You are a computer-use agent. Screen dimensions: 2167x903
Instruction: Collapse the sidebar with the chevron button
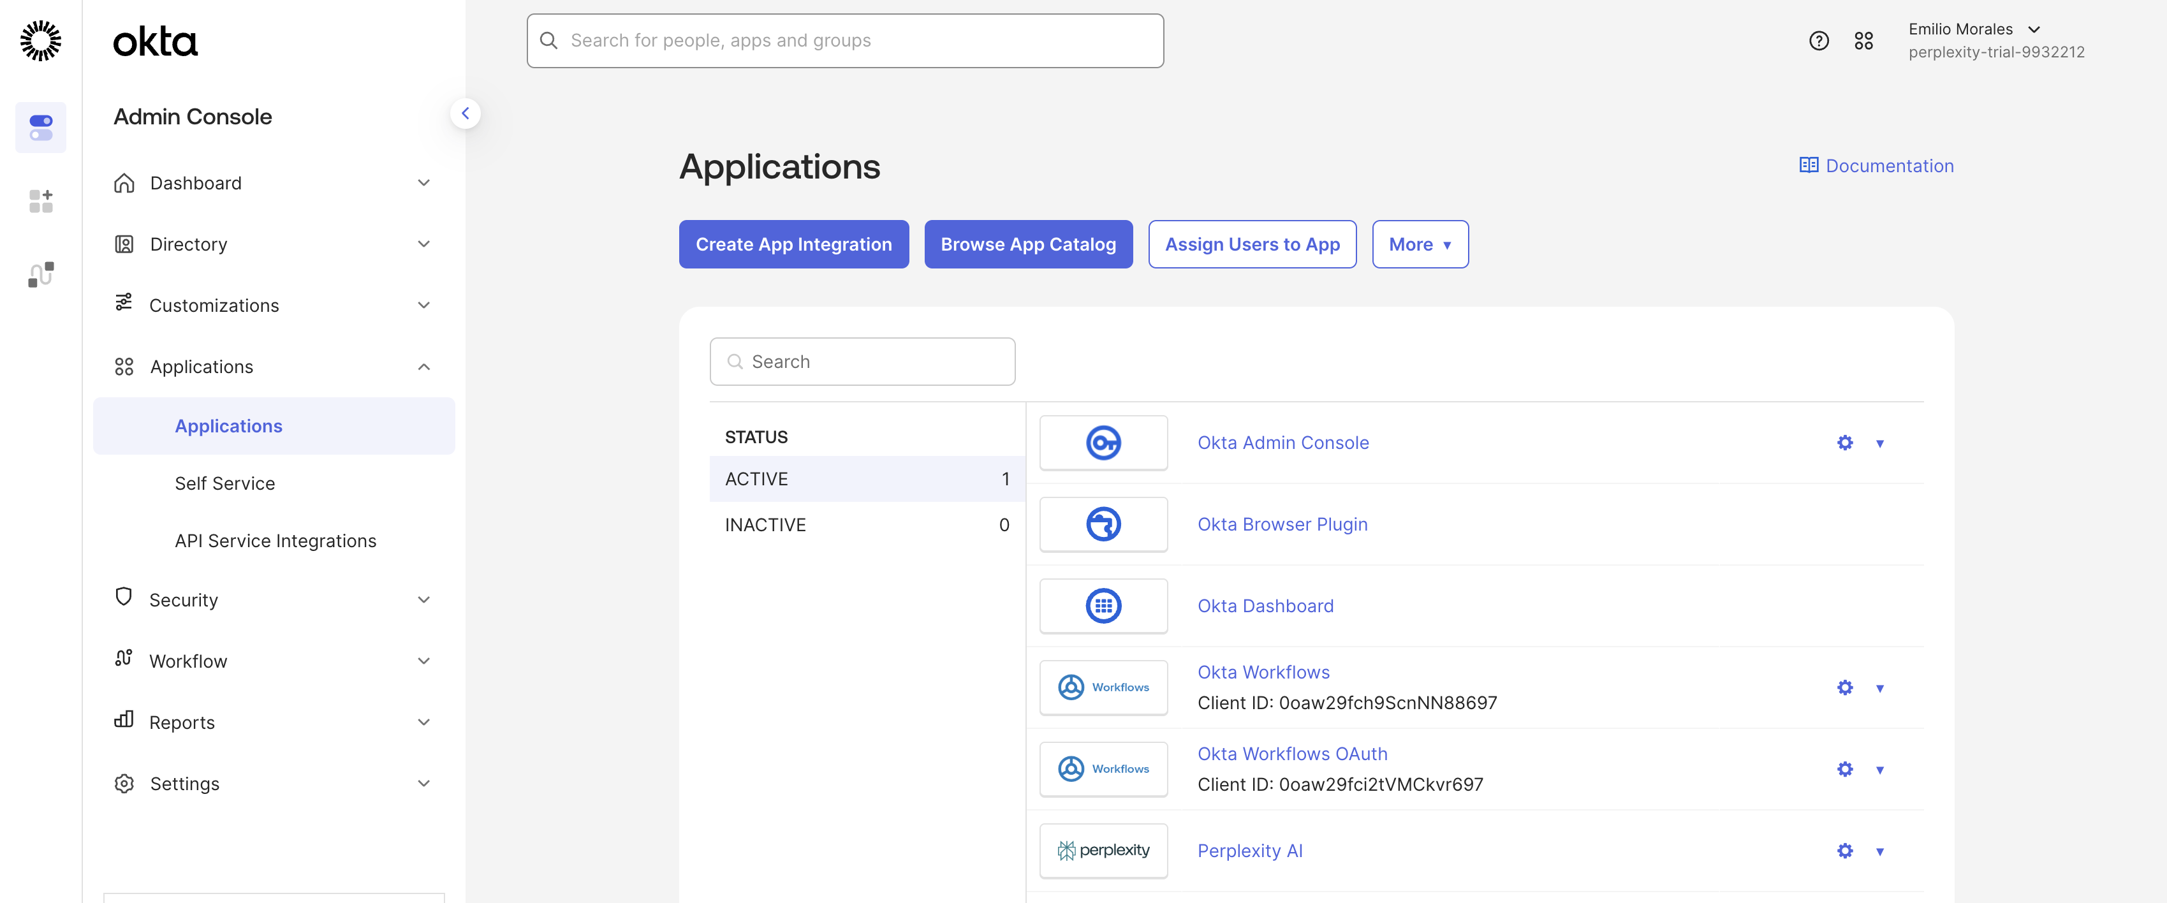pyautogui.click(x=465, y=114)
